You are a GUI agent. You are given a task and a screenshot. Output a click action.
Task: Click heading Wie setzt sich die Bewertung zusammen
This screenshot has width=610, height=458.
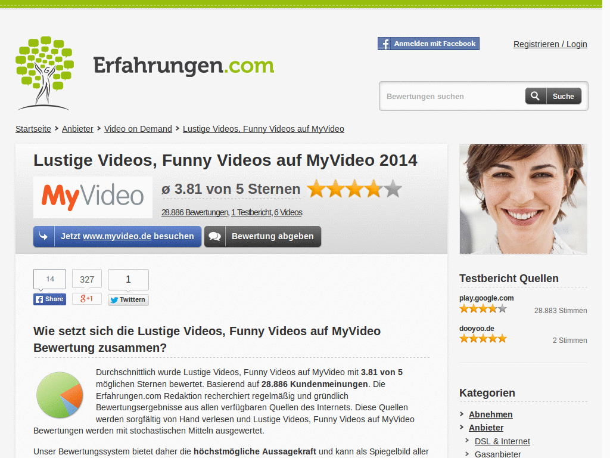tap(207, 339)
